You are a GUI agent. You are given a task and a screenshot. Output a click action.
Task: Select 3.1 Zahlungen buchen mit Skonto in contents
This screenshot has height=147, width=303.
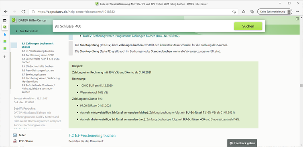[37, 45]
